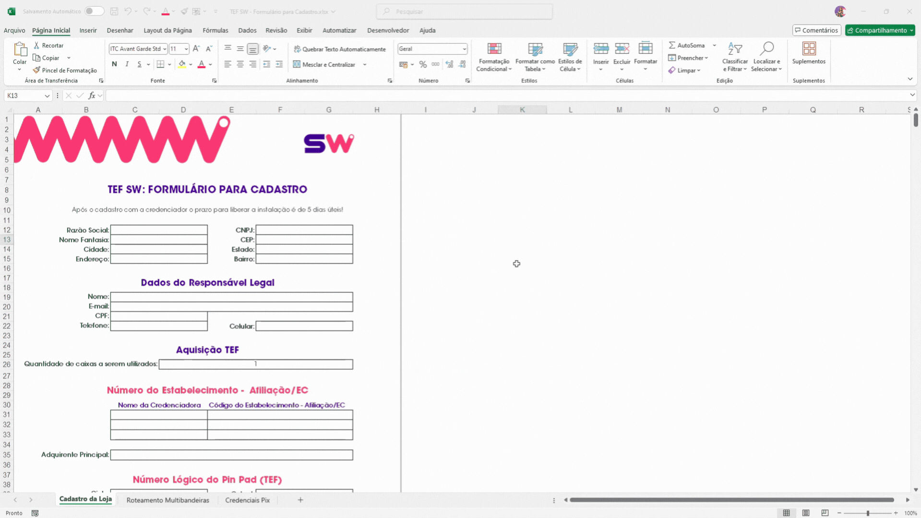Viewport: 921px width, 518px height.
Task: Open Arquivo menu
Action: 14,30
